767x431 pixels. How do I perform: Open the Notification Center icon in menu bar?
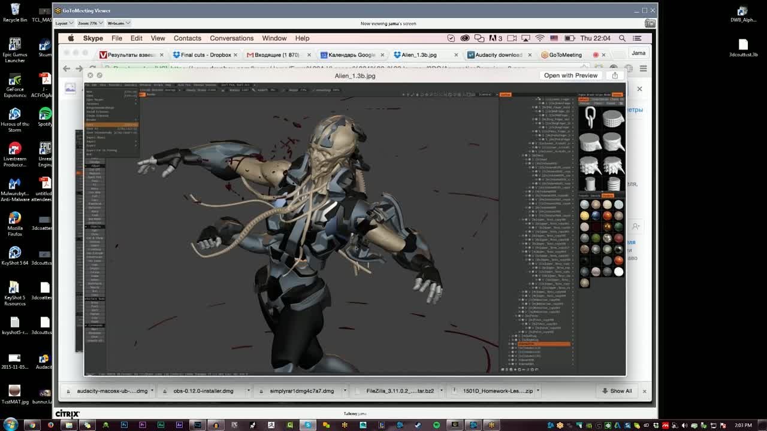coord(638,38)
